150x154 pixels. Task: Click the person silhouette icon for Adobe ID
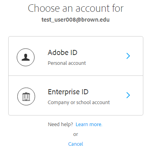(26, 57)
